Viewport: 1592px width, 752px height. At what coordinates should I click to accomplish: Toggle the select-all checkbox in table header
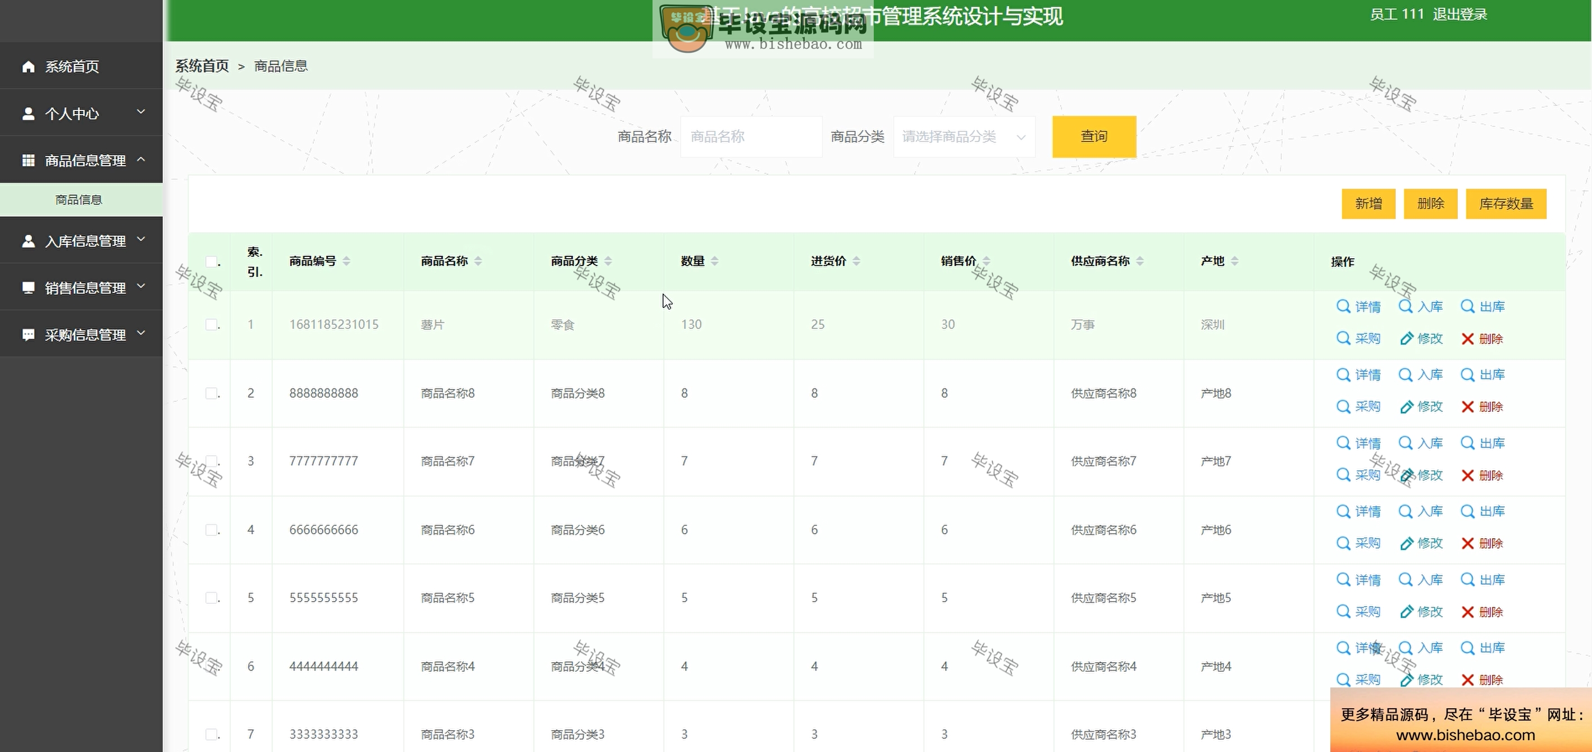tap(211, 262)
